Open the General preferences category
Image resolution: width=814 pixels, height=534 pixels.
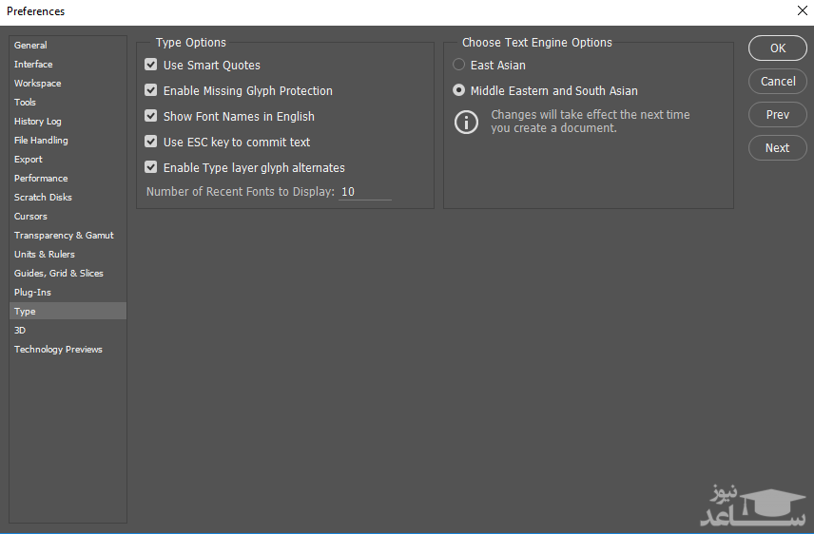pos(30,46)
